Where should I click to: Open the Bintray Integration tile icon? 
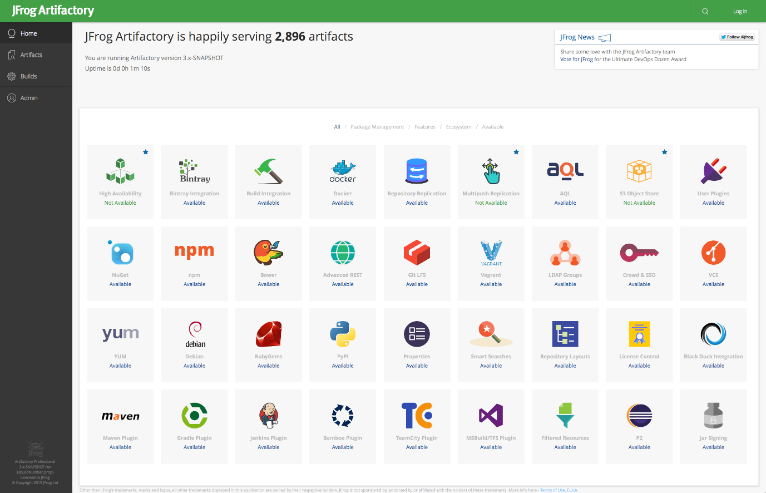pyautogui.click(x=194, y=171)
